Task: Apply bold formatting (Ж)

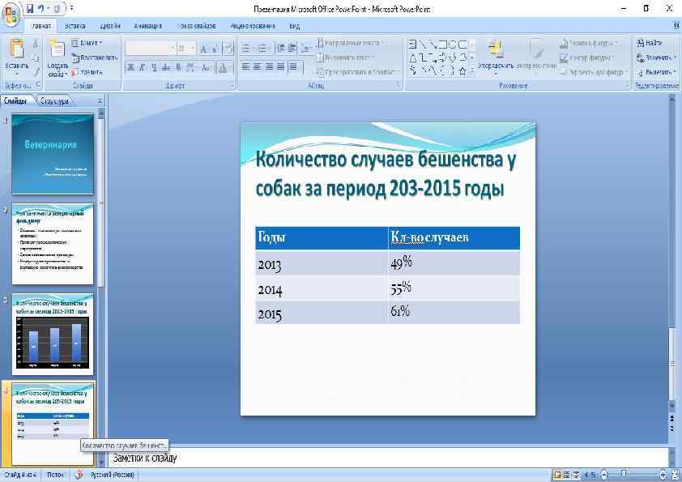Action: point(130,67)
